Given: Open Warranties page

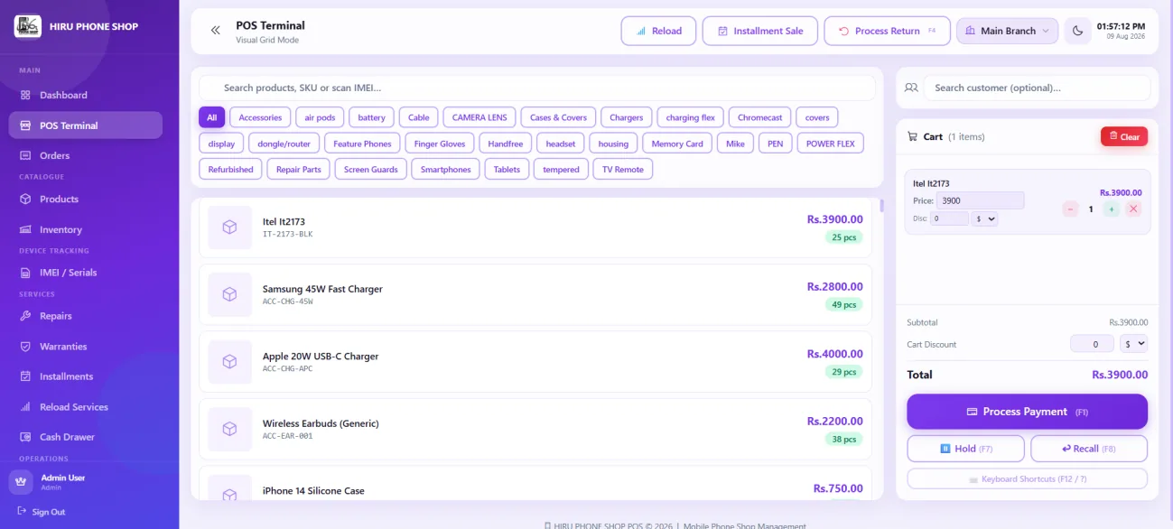Looking at the screenshot, I should tap(86, 347).
